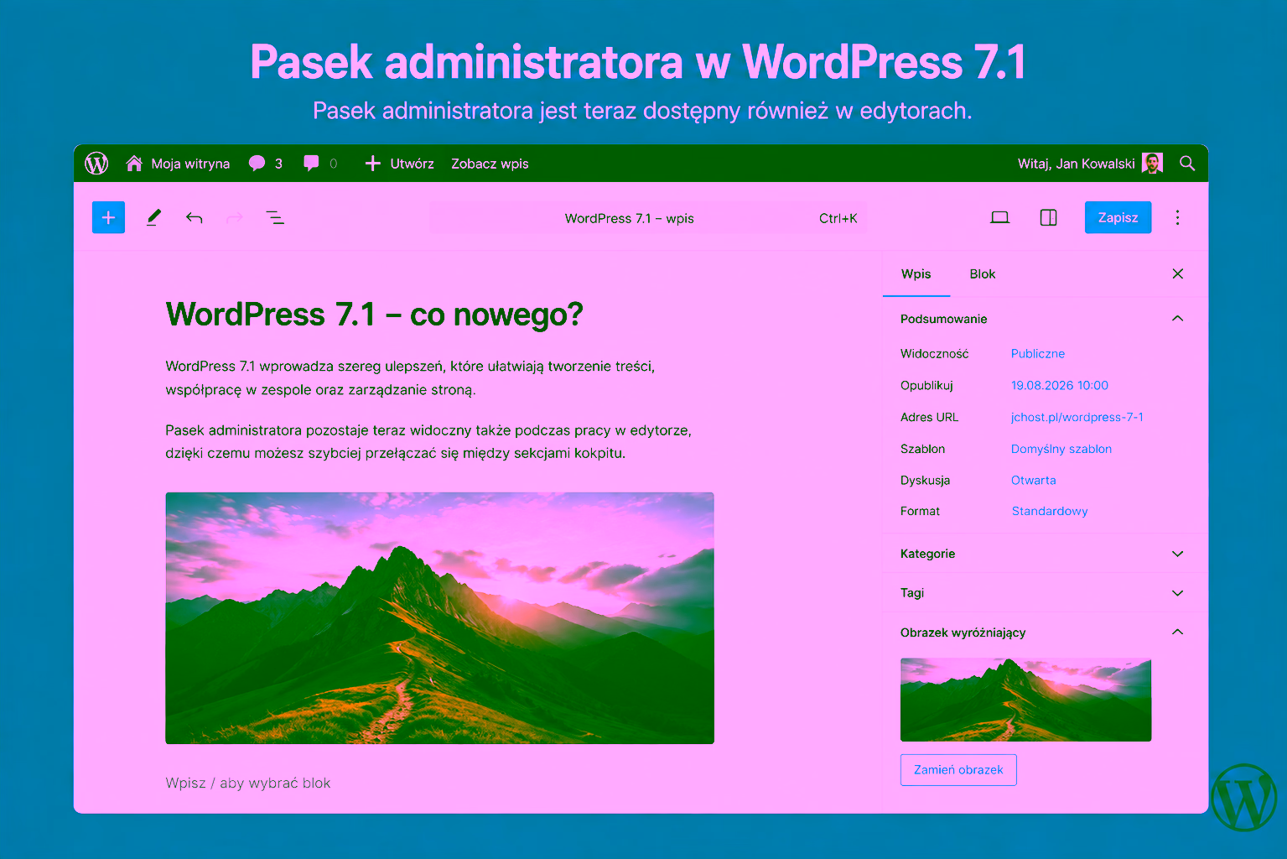Change visibility Publiczne setting
Image resolution: width=1287 pixels, height=859 pixels.
click(x=1038, y=354)
